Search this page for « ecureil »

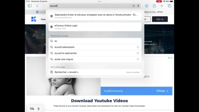click(95, 72)
